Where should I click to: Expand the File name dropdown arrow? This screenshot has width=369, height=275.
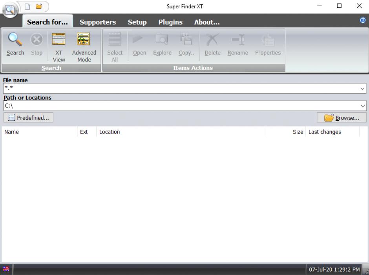[x=362, y=89]
